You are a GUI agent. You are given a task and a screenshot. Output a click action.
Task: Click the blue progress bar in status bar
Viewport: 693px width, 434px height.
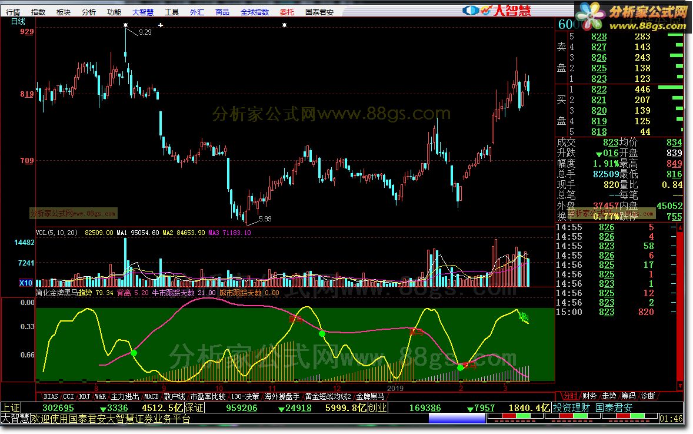[457, 419]
